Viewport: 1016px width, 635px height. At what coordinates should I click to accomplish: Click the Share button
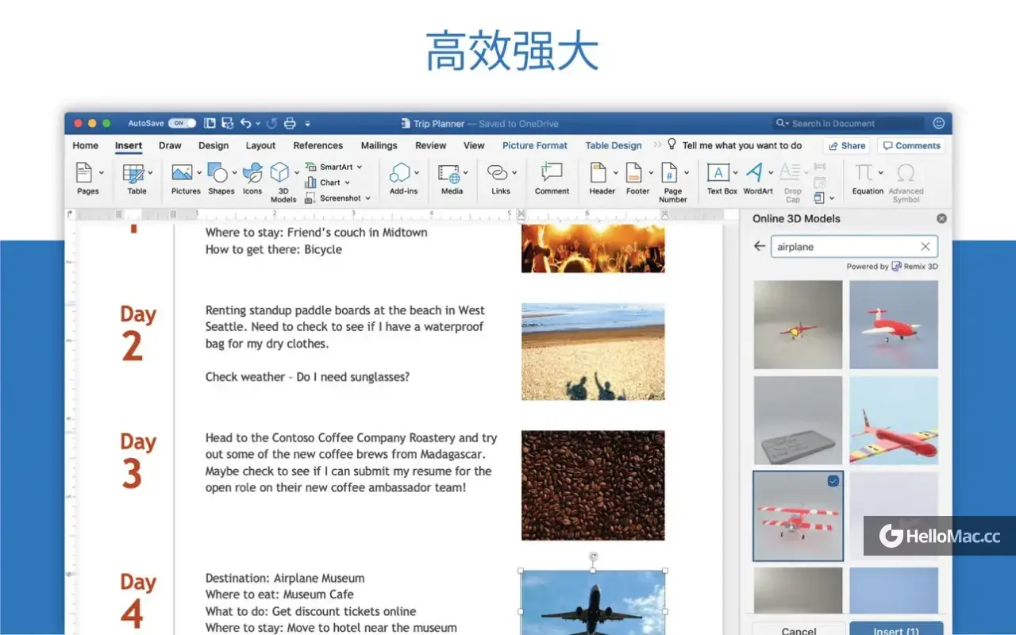[846, 145]
